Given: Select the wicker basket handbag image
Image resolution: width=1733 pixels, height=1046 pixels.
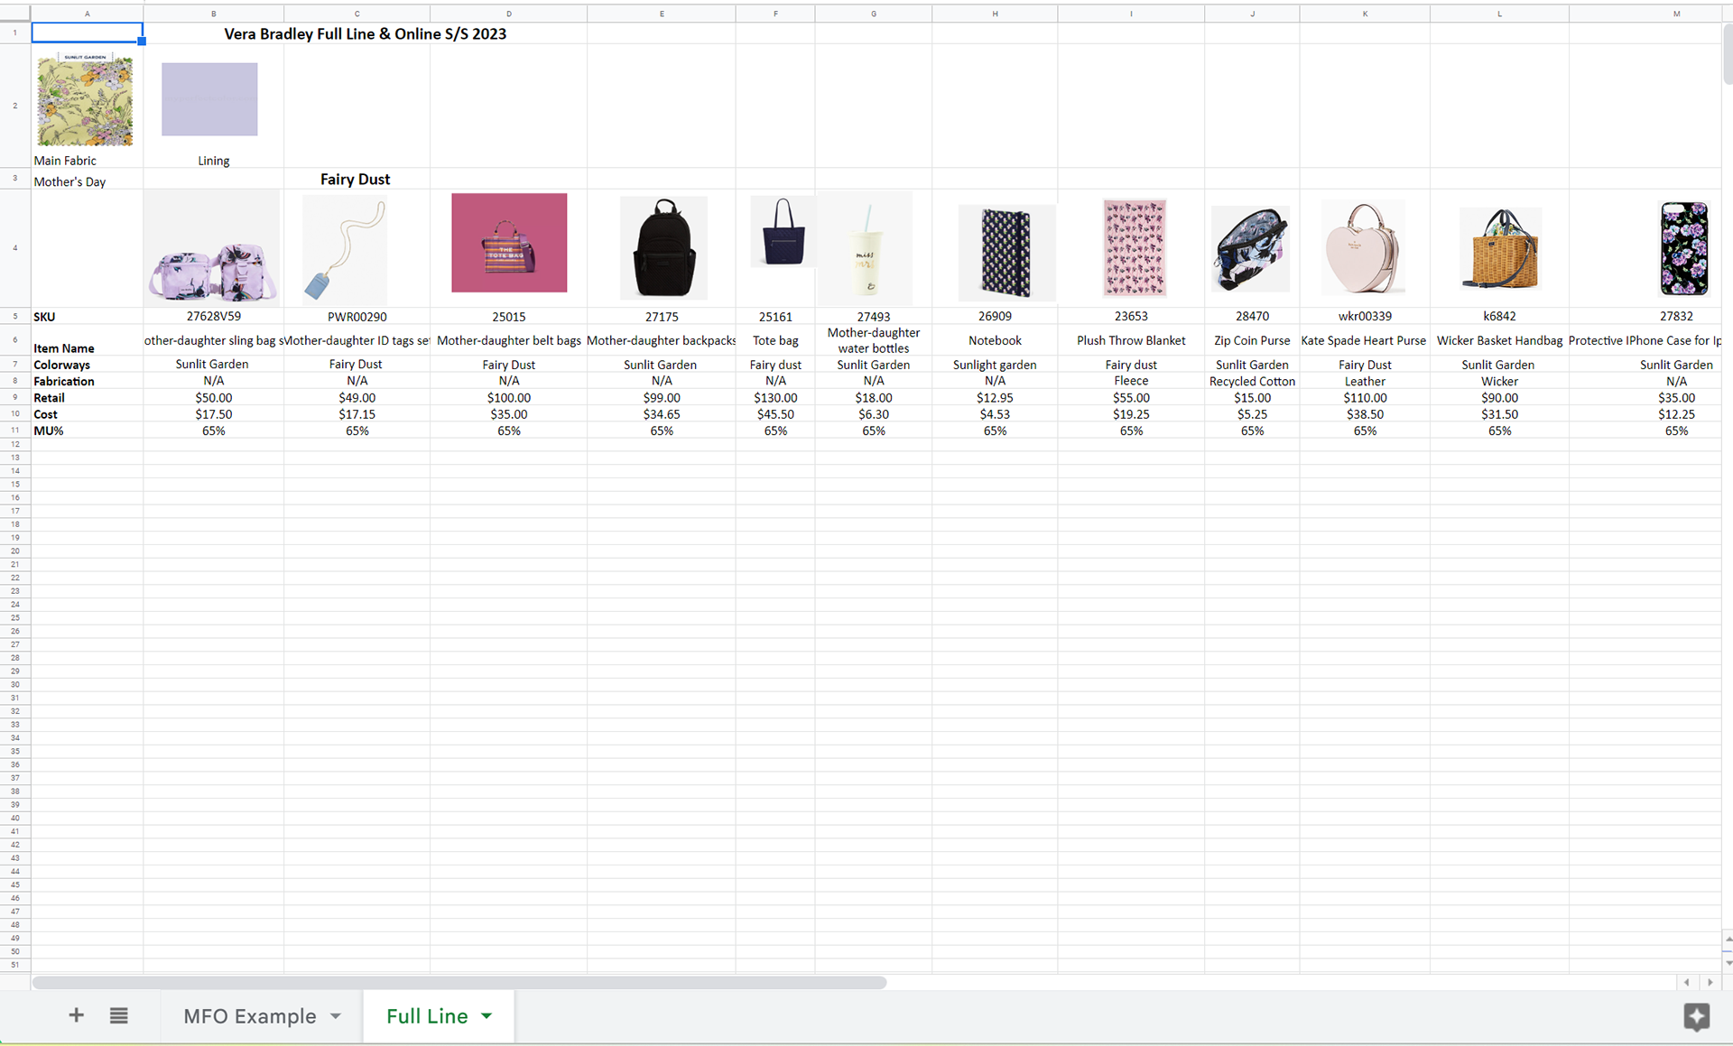Looking at the screenshot, I should tap(1500, 248).
